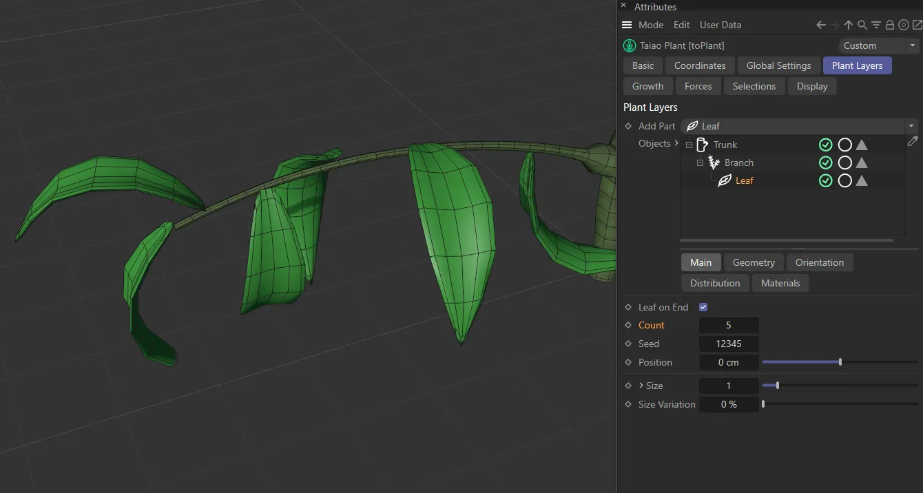The width and height of the screenshot is (923, 493).
Task: Open the search icon in the Attributes toolbar
Action: [x=862, y=25]
